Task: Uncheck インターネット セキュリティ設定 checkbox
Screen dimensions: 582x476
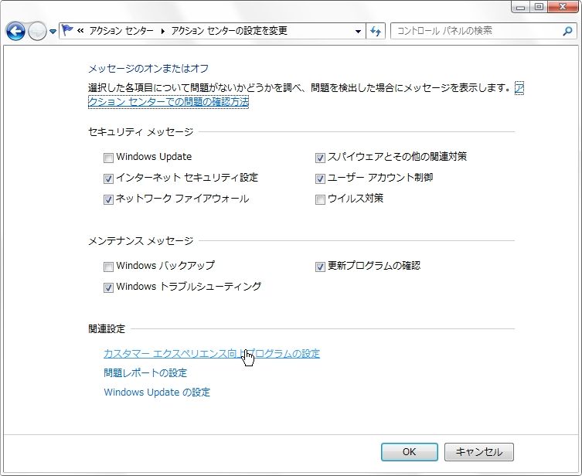Action: (x=108, y=178)
